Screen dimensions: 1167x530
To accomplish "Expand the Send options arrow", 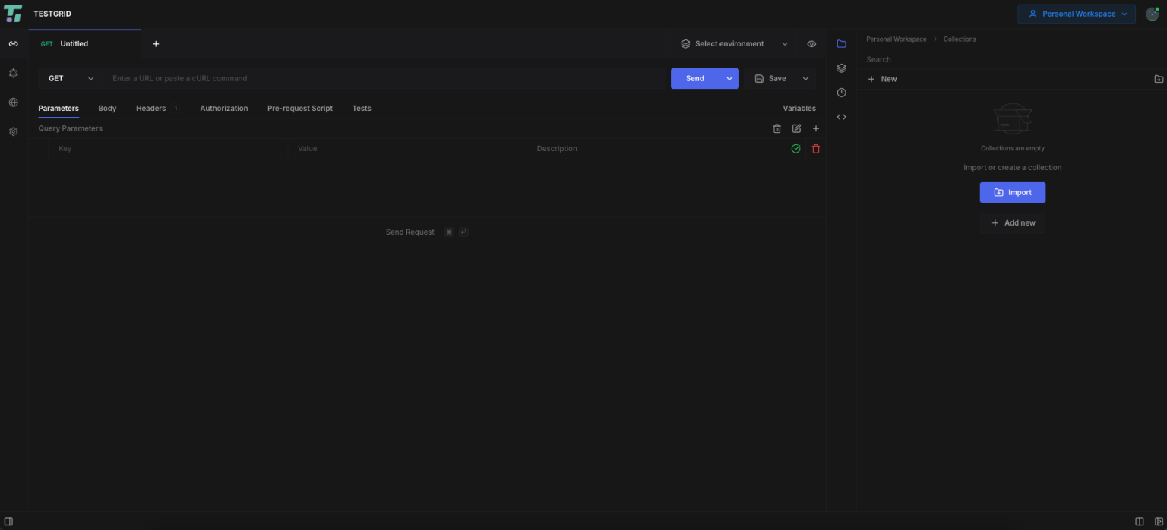I will tap(729, 78).
